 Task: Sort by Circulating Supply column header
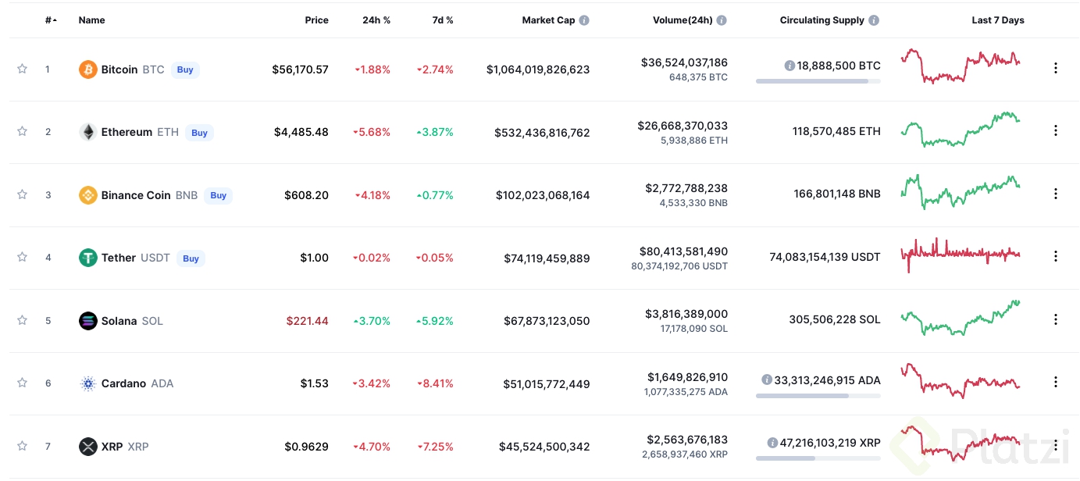[x=822, y=20]
